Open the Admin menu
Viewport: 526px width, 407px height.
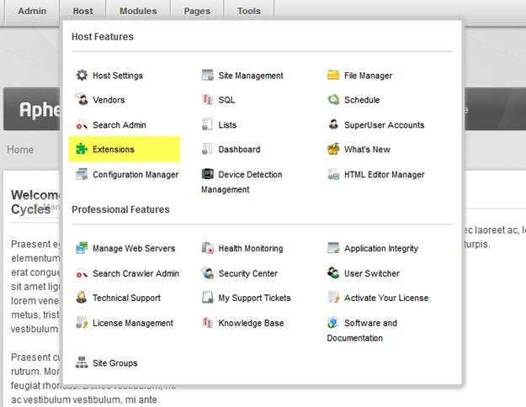pyautogui.click(x=32, y=11)
